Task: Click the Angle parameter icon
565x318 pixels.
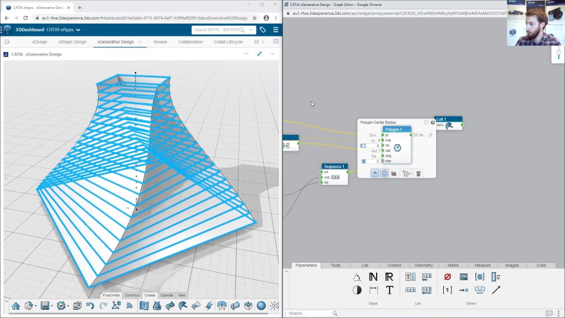Action: point(357,277)
